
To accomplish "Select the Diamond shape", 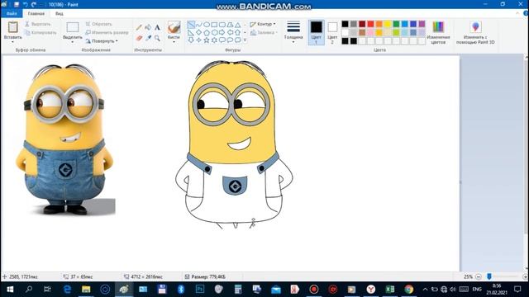I will 198,32.
